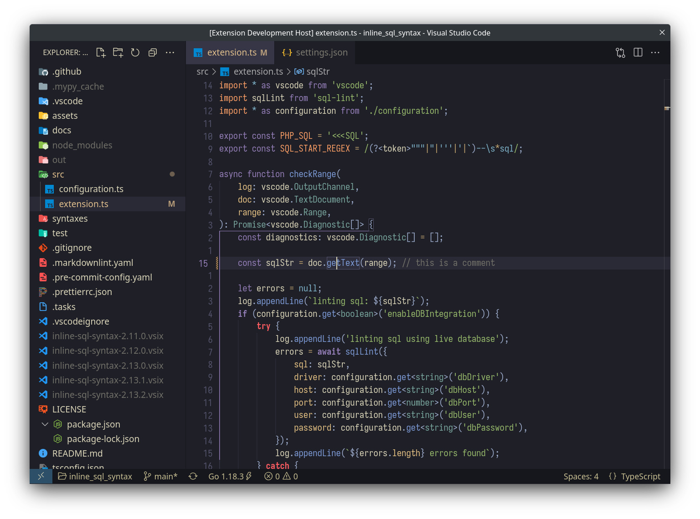
Task: Open configuration.ts file
Action: (x=108, y=189)
